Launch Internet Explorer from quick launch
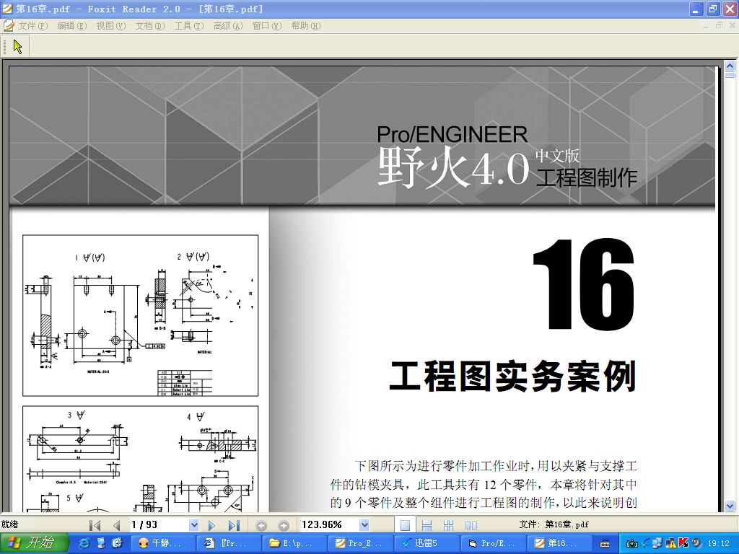The width and height of the screenshot is (739, 554). click(84, 543)
